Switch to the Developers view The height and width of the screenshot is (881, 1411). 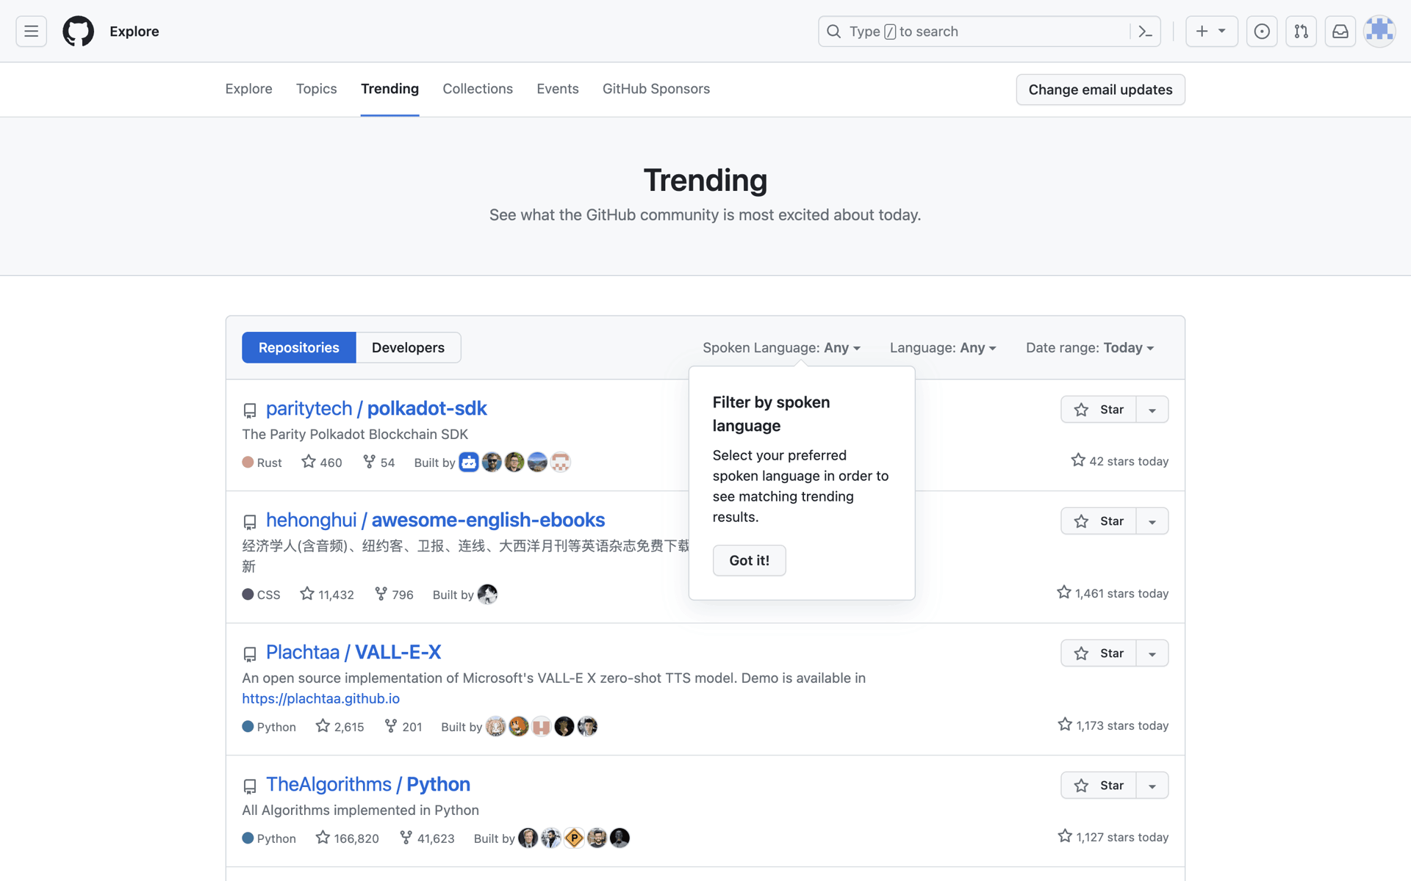pyautogui.click(x=408, y=347)
